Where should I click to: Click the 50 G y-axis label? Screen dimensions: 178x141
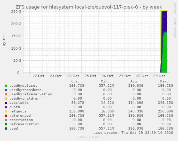pyautogui.click(x=17, y=61)
